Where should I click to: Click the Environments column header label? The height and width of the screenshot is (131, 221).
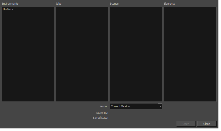tap(10, 4)
